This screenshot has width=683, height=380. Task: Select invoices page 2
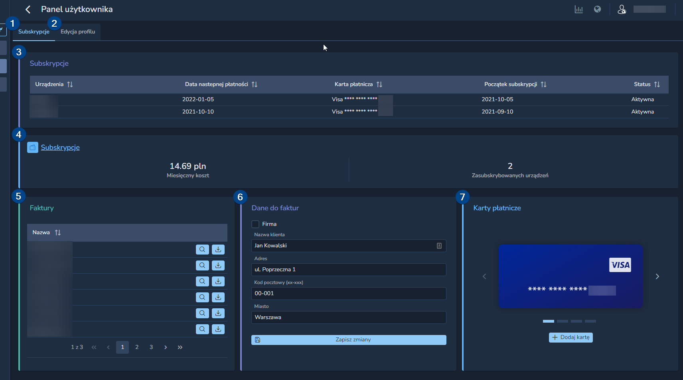pyautogui.click(x=137, y=347)
